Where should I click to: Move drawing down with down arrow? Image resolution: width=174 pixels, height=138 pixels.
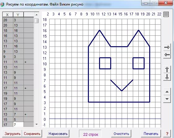[167, 77]
